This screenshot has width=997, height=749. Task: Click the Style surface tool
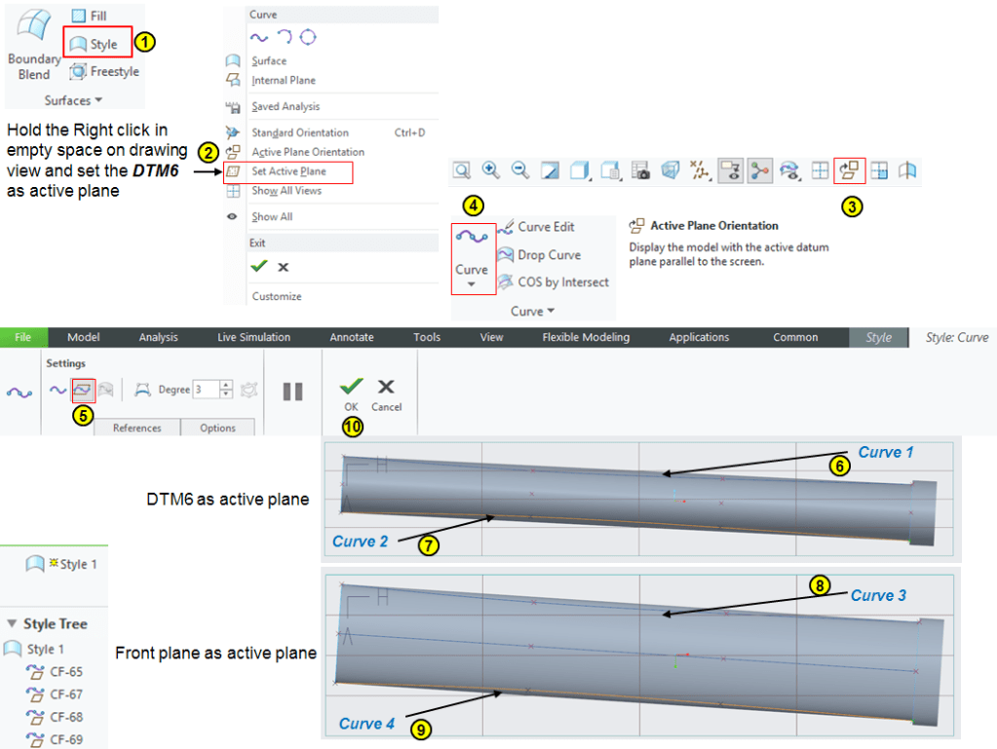(96, 44)
